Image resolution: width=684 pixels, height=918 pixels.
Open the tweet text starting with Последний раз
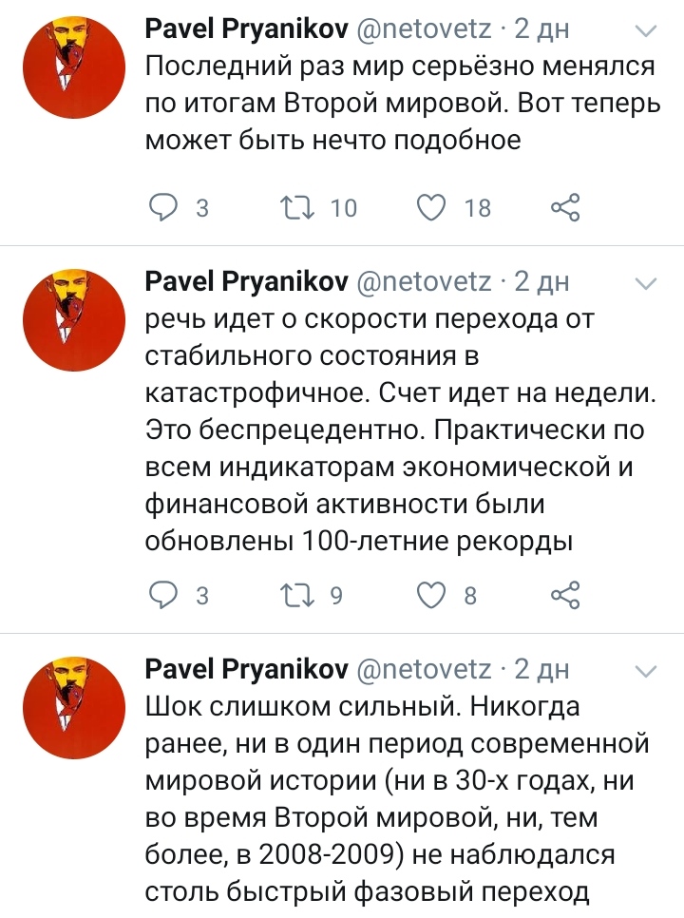click(x=403, y=103)
